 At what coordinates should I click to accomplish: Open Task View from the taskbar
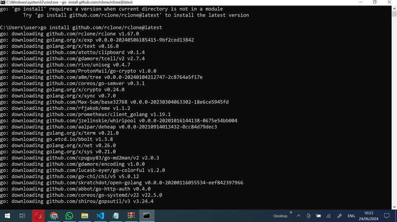[22, 216]
